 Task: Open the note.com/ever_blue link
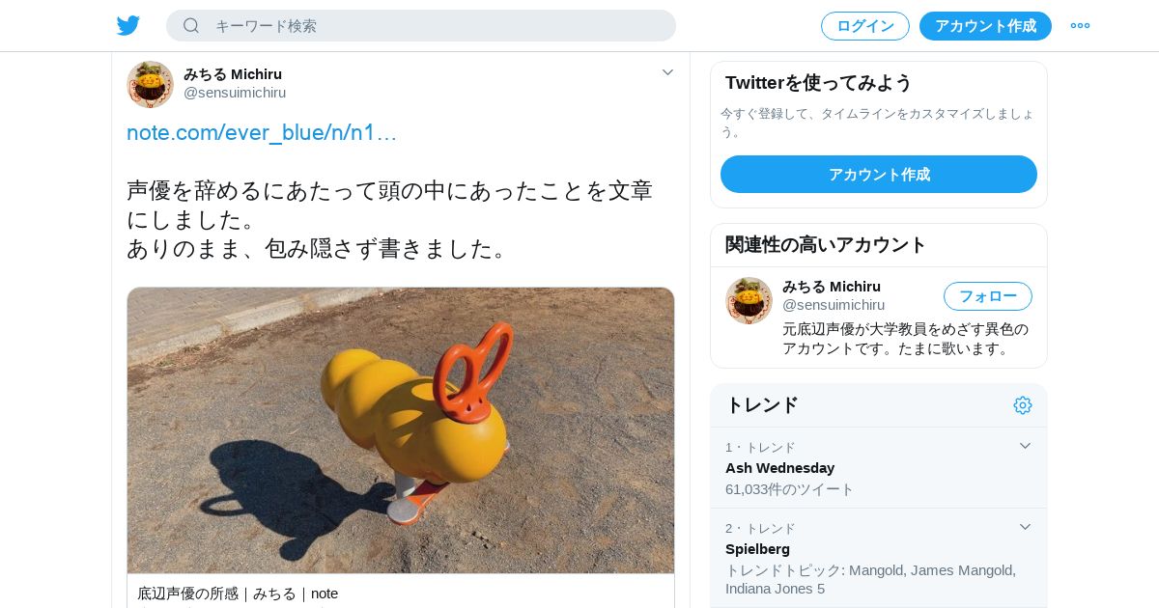click(262, 132)
